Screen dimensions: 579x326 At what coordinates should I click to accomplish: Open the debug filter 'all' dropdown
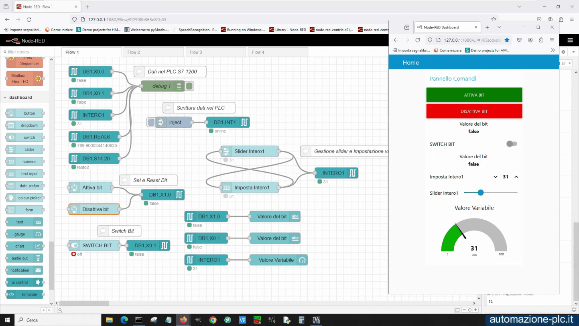566,63
